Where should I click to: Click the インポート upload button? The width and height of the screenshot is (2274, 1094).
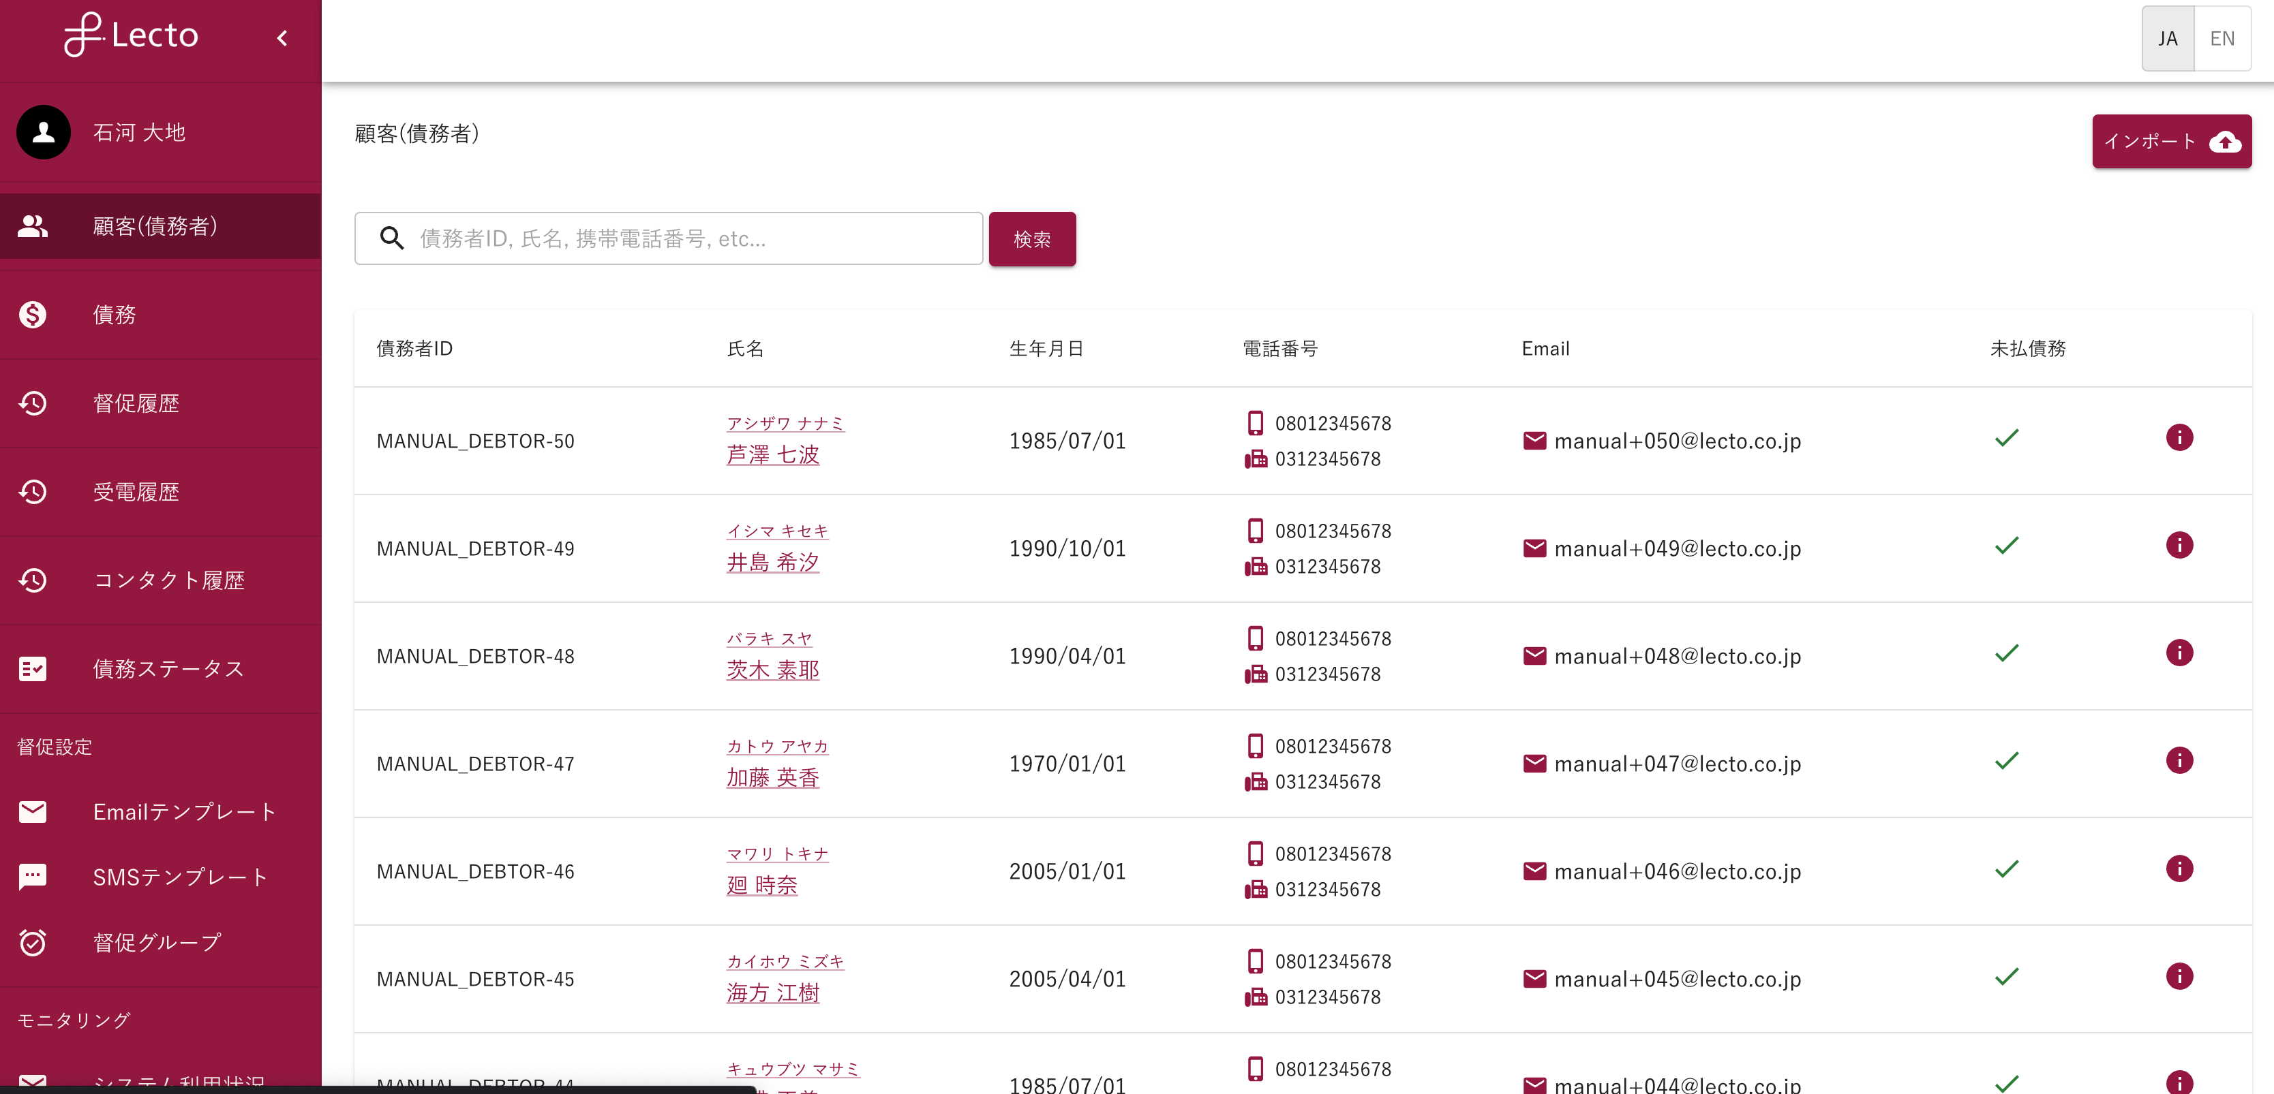2170,141
